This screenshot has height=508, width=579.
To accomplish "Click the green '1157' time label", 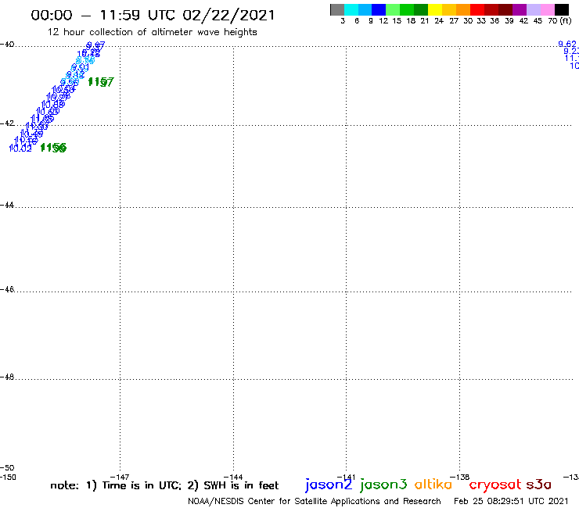I will 101,81.
